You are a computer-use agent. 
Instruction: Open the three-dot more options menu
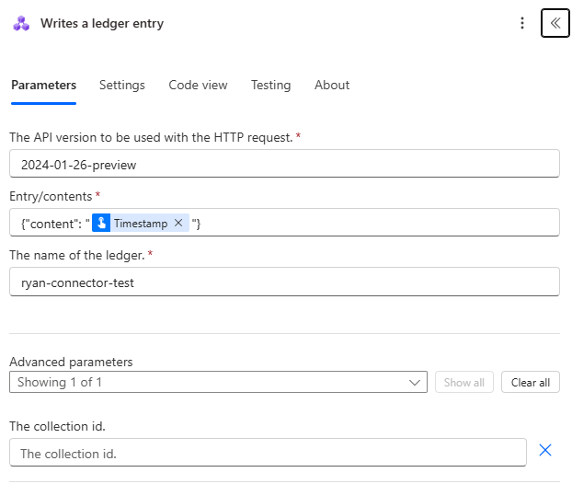(x=522, y=24)
